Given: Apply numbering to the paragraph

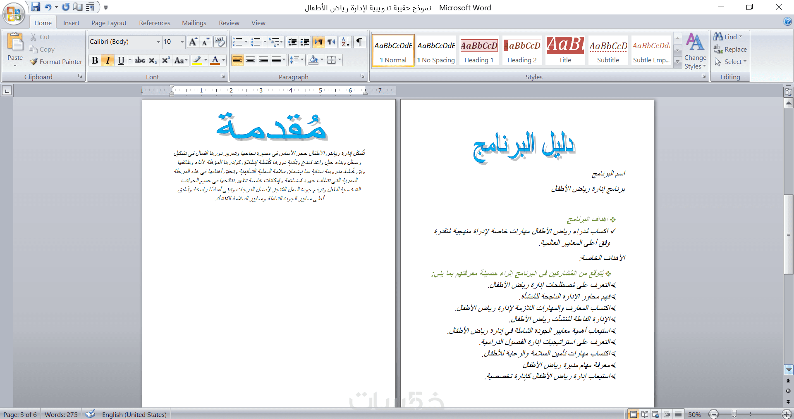Looking at the screenshot, I should pyautogui.click(x=256, y=42).
